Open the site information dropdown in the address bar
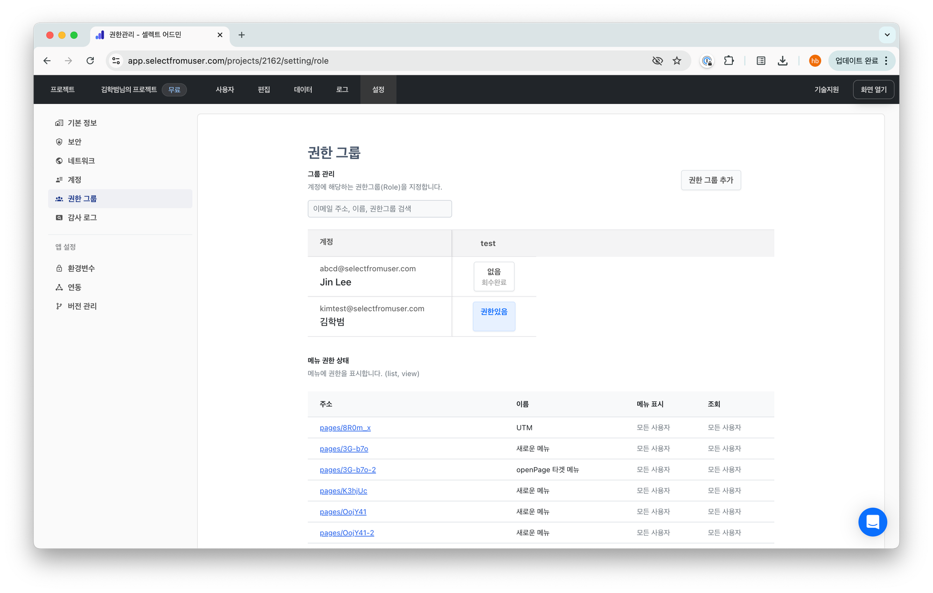933x593 pixels. pyautogui.click(x=116, y=61)
